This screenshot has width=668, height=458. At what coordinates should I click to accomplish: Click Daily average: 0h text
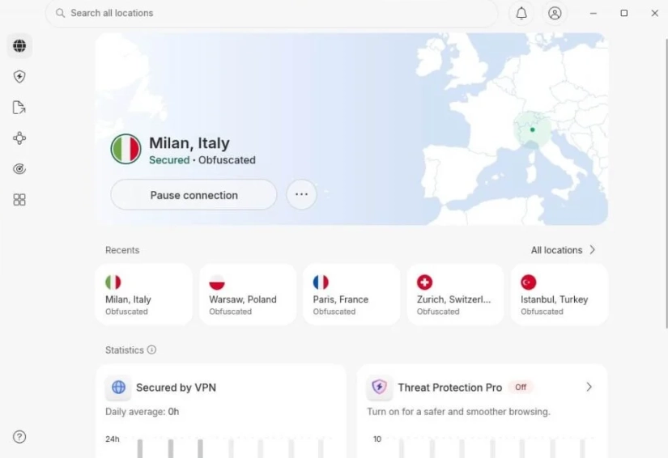[143, 412]
